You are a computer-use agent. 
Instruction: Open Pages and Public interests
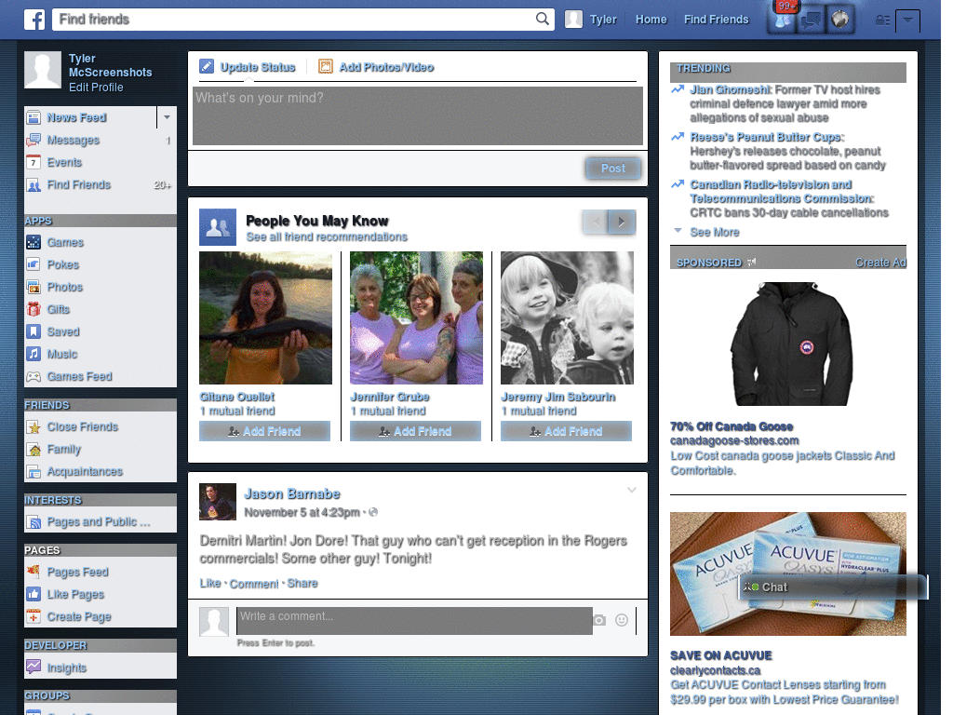pos(101,522)
